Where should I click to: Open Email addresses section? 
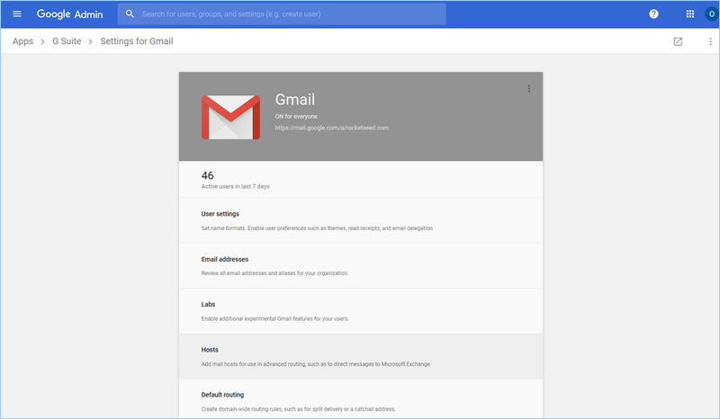pyautogui.click(x=361, y=266)
